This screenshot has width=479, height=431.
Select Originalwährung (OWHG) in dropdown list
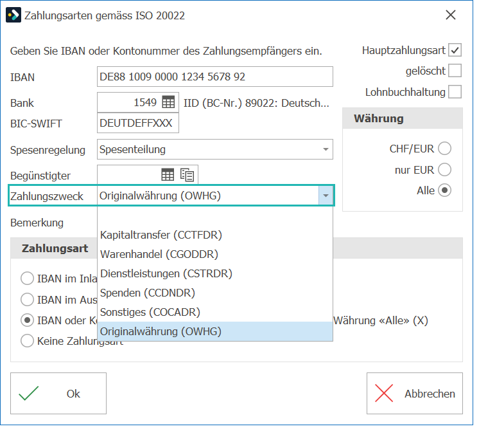coord(215,331)
